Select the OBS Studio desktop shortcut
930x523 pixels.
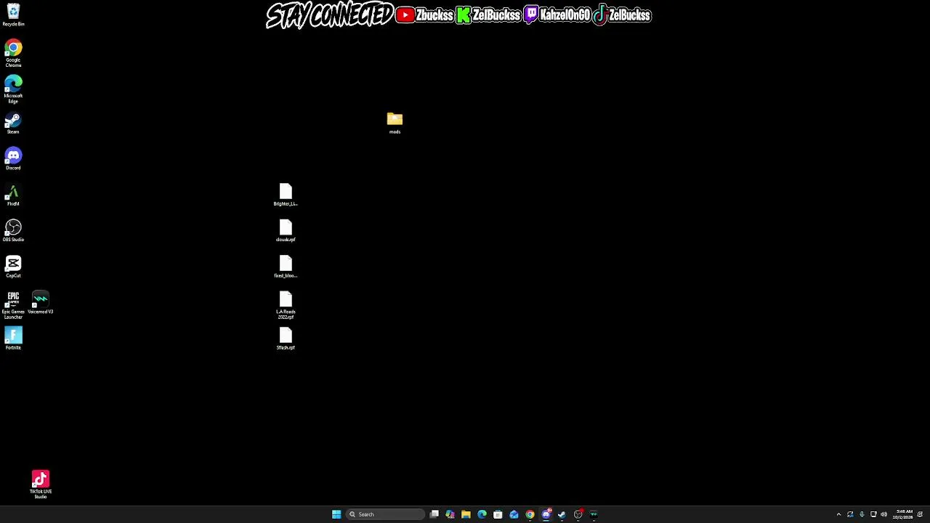(x=13, y=230)
